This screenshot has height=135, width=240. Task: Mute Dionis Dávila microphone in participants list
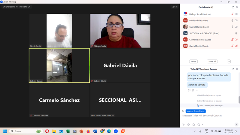coord(232,20)
